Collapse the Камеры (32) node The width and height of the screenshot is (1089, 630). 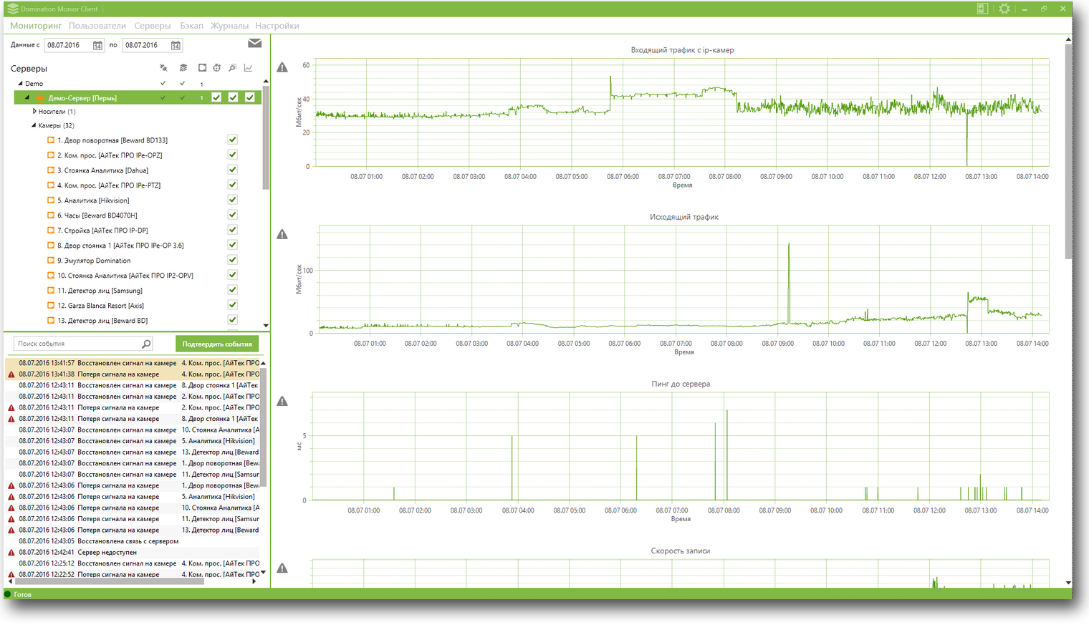tap(34, 126)
